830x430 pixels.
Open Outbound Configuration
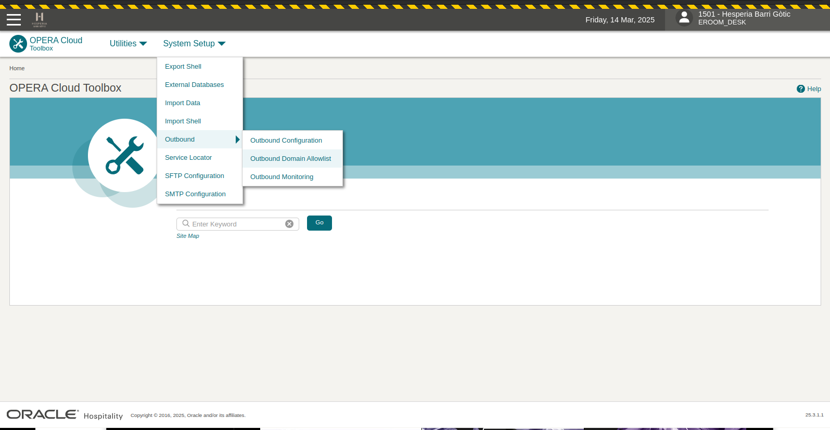tap(286, 141)
